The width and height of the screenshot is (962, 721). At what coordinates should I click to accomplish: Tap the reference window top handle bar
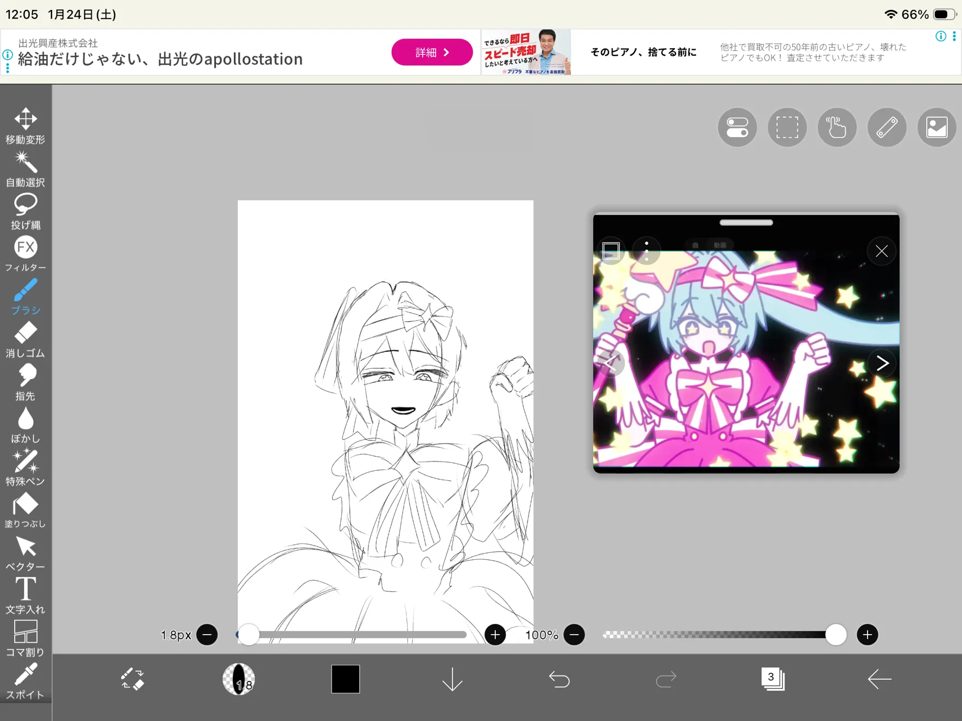point(746,222)
